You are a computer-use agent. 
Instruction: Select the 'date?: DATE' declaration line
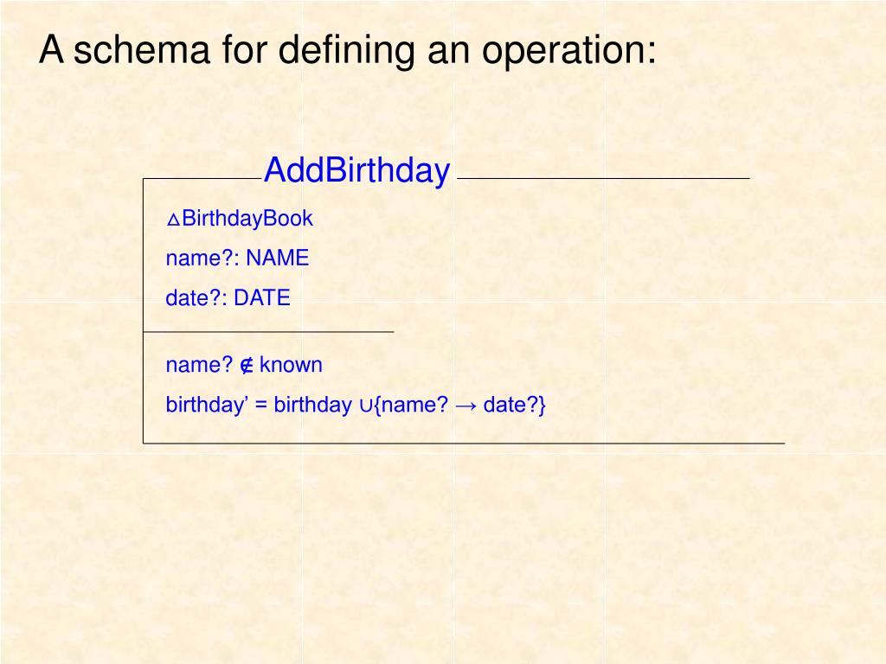coord(228,297)
